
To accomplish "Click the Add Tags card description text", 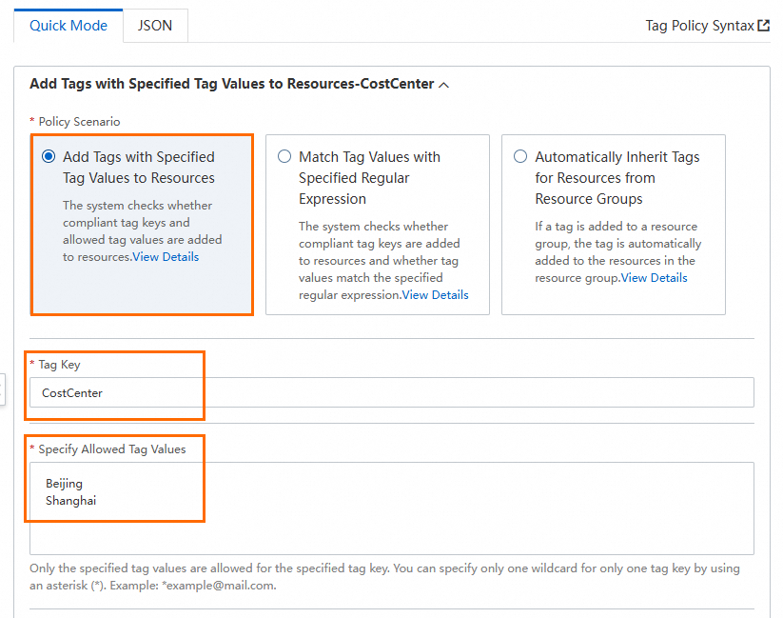I will click(141, 223).
